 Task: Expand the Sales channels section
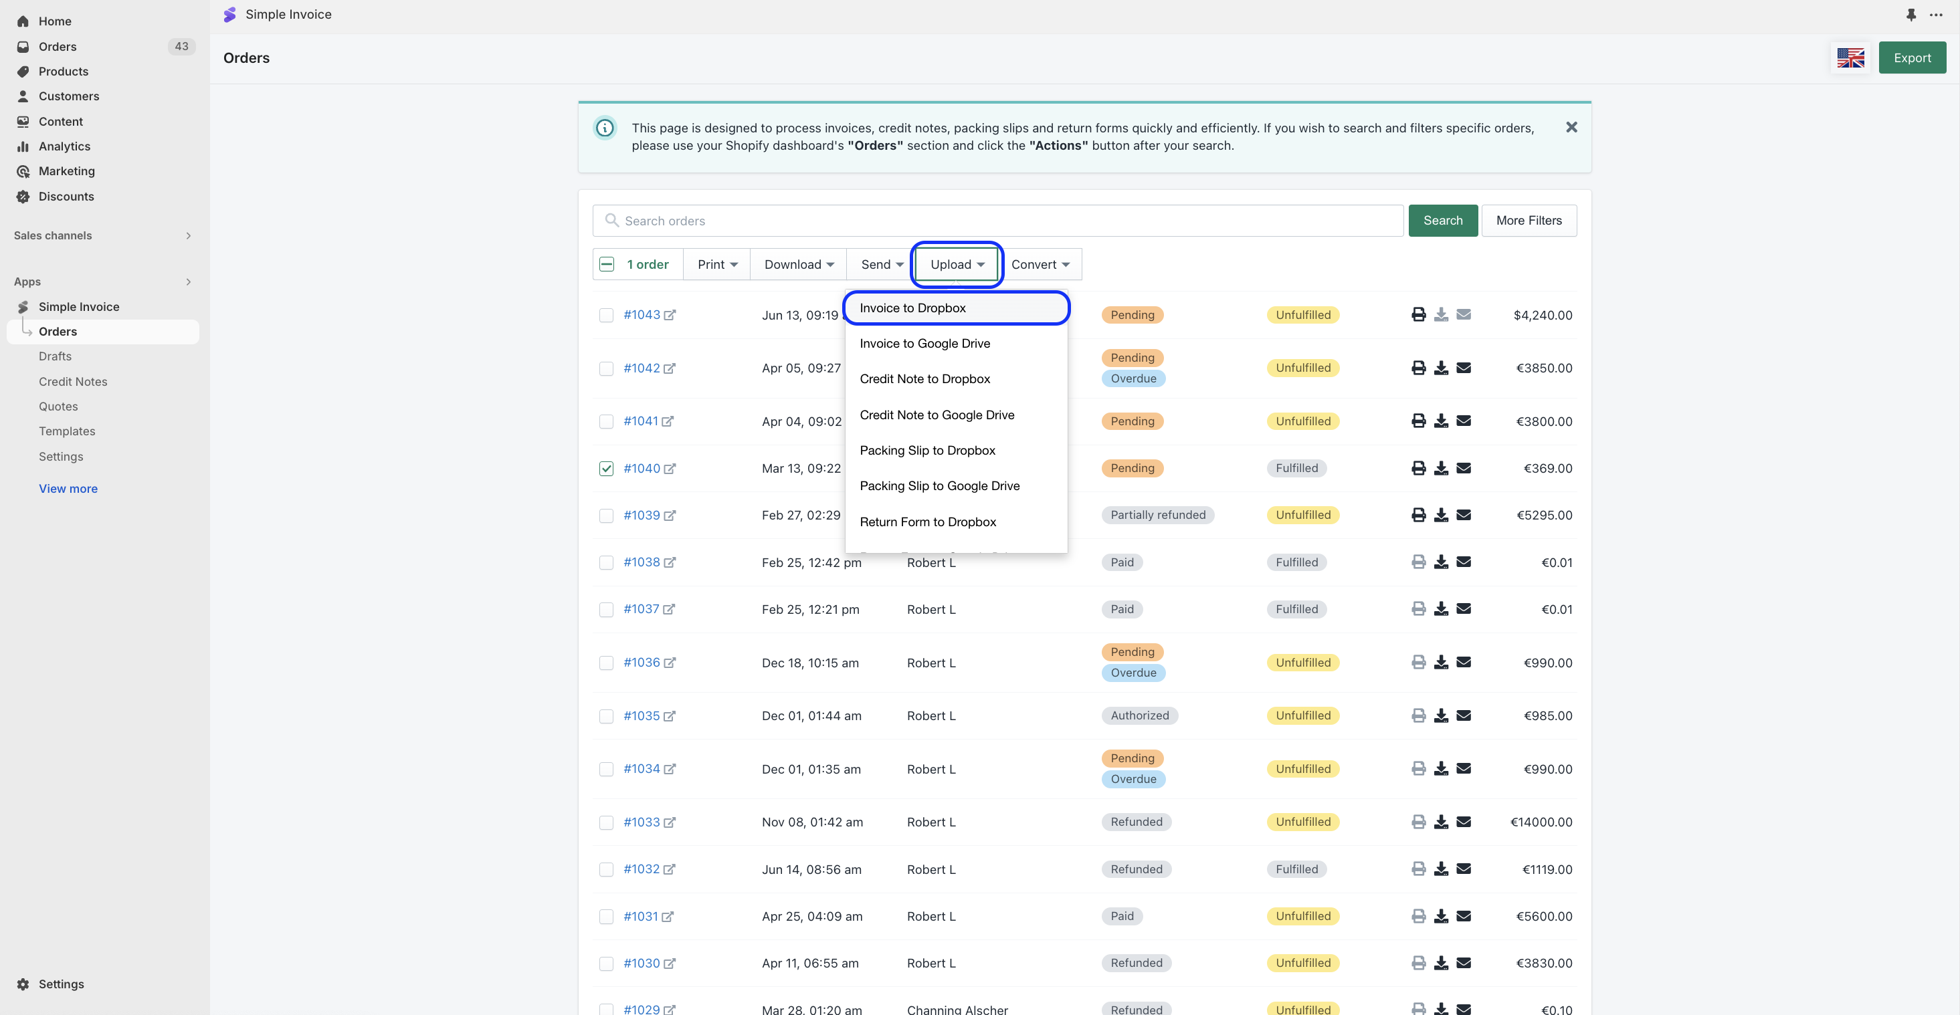coord(188,235)
